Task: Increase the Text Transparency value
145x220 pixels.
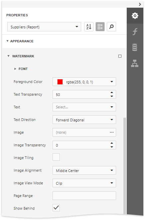Action: click(112, 92)
